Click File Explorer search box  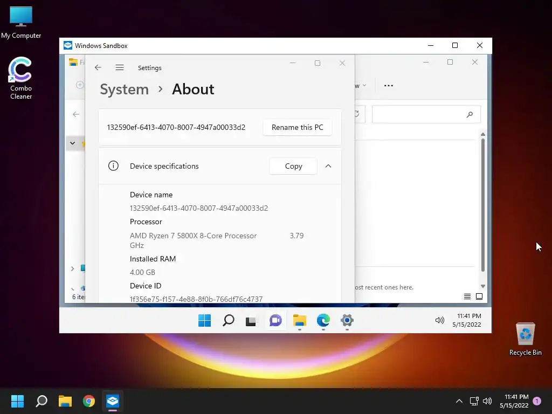pos(426,114)
